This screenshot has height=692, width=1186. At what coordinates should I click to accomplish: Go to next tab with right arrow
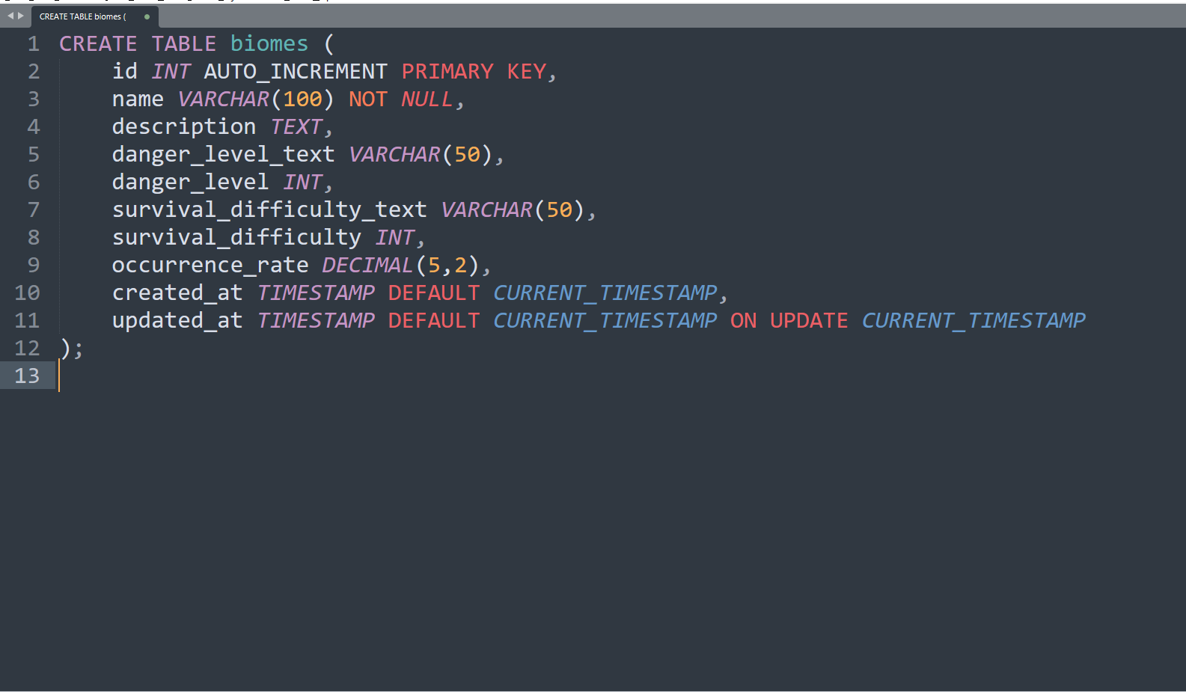coord(21,16)
